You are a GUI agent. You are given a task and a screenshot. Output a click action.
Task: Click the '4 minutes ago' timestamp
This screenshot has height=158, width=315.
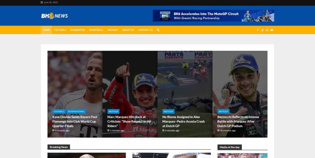[x=172, y=131]
